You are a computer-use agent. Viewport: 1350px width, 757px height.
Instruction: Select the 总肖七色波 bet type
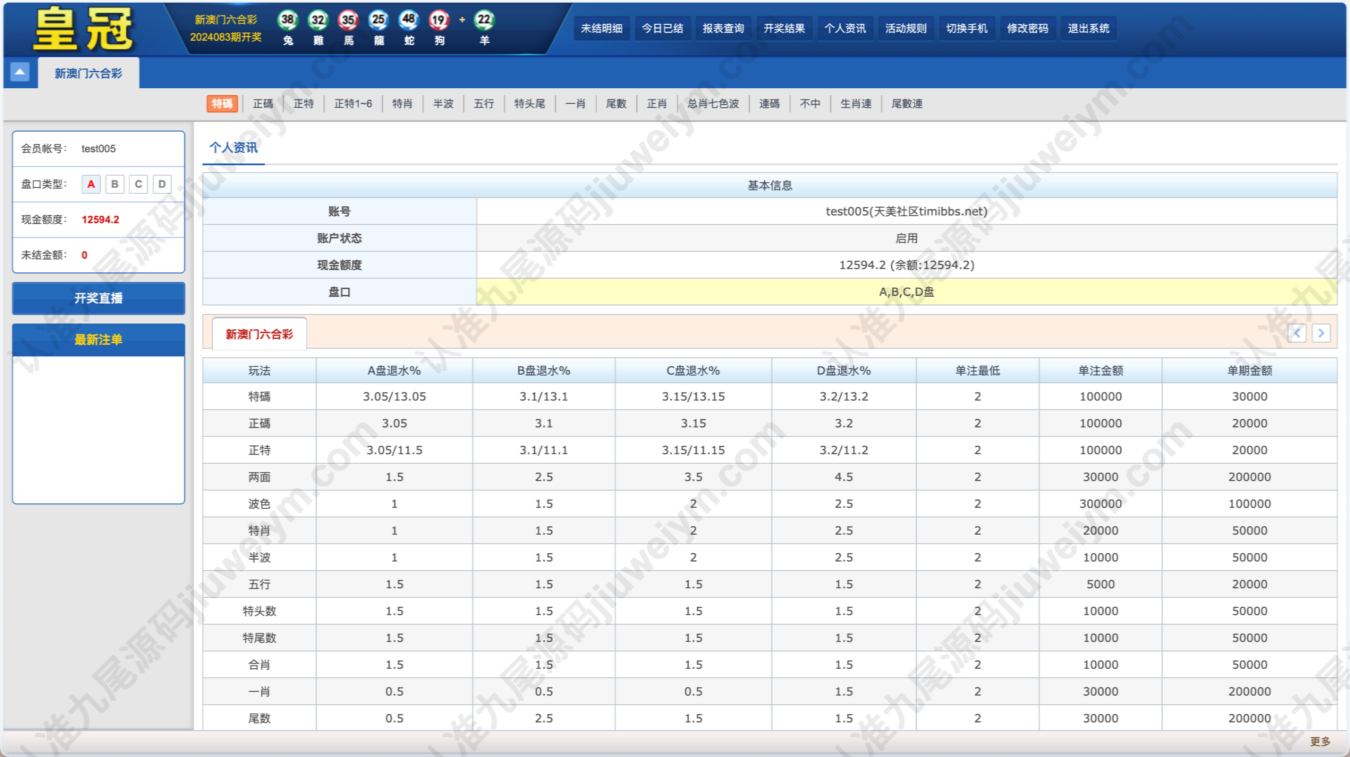click(x=713, y=104)
